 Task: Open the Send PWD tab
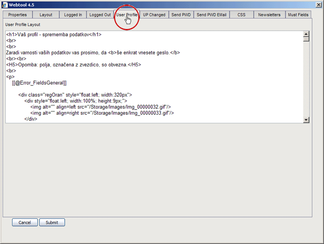tap(181, 15)
